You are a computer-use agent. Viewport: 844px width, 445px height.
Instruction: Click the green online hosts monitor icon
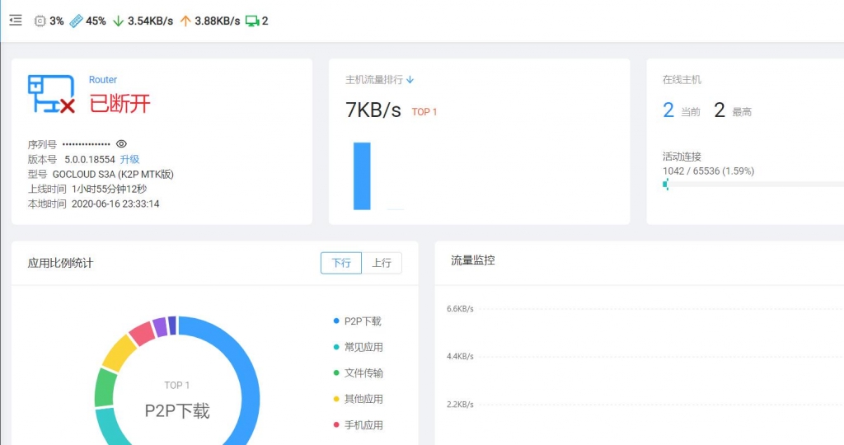tap(251, 21)
